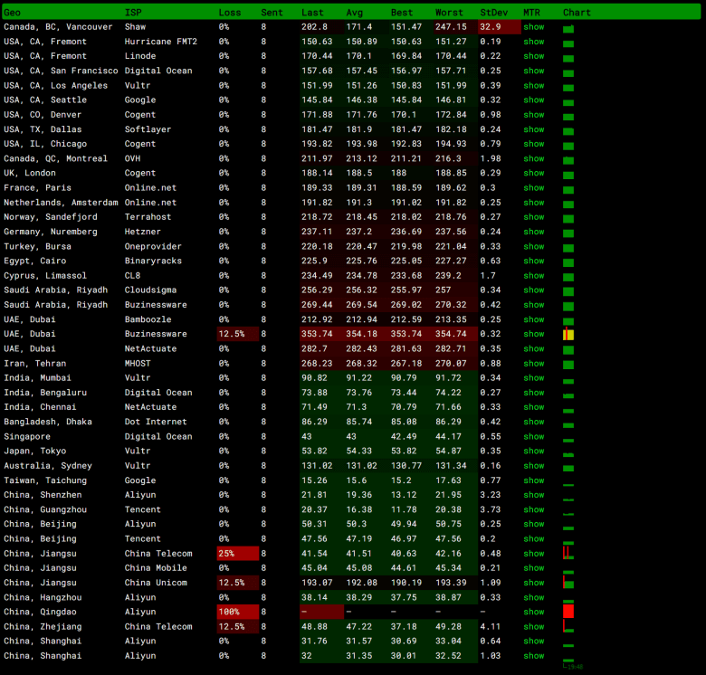Open show link for Amsterdam Online.net
This screenshot has width=706, height=675.
pyautogui.click(x=533, y=203)
